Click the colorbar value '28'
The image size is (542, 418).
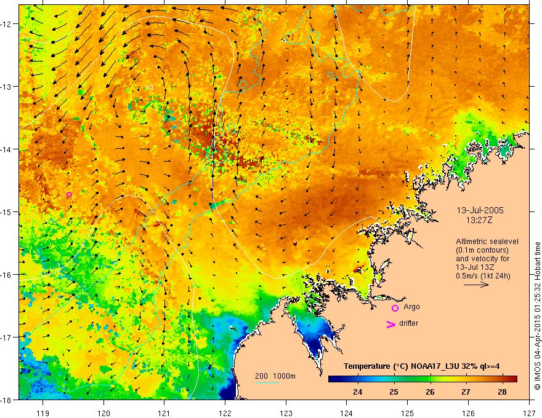(x=502, y=392)
